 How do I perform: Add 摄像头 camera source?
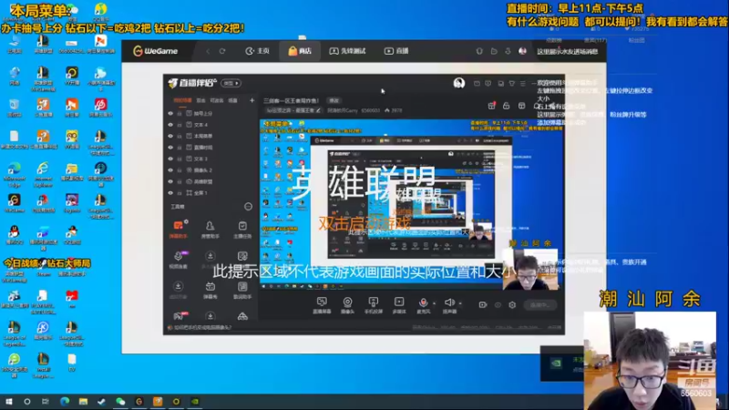pyautogui.click(x=347, y=305)
